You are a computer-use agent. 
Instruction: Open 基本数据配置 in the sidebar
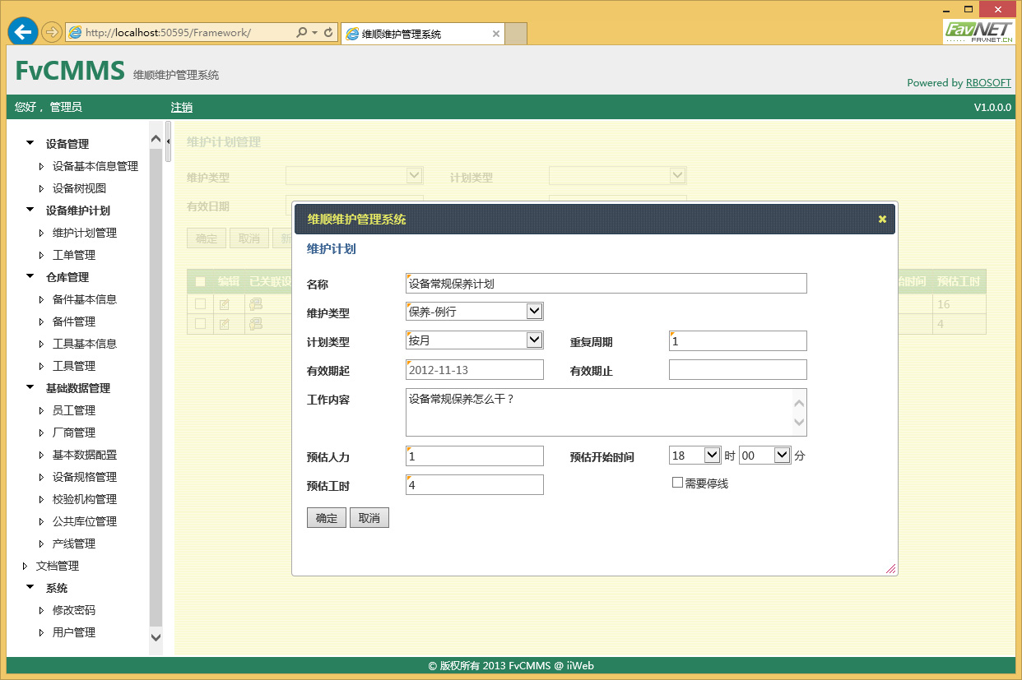pyautogui.click(x=85, y=455)
